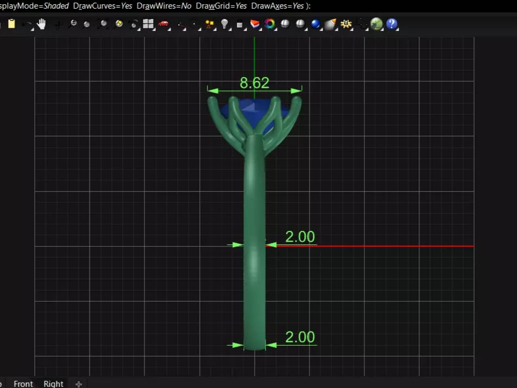
Task: Activate the Zoom Dynamic magnifier tool
Action: coord(73,24)
